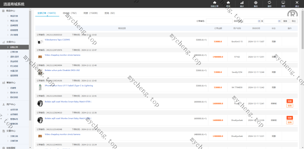Open calendar icon in end date field

[278, 21]
